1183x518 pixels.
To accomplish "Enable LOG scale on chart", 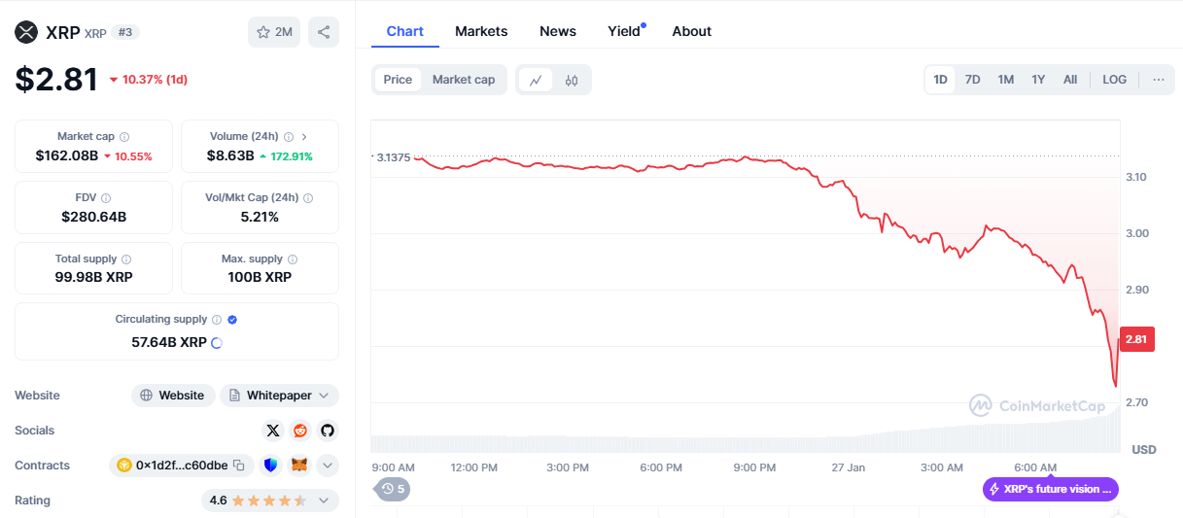I will [x=1114, y=80].
